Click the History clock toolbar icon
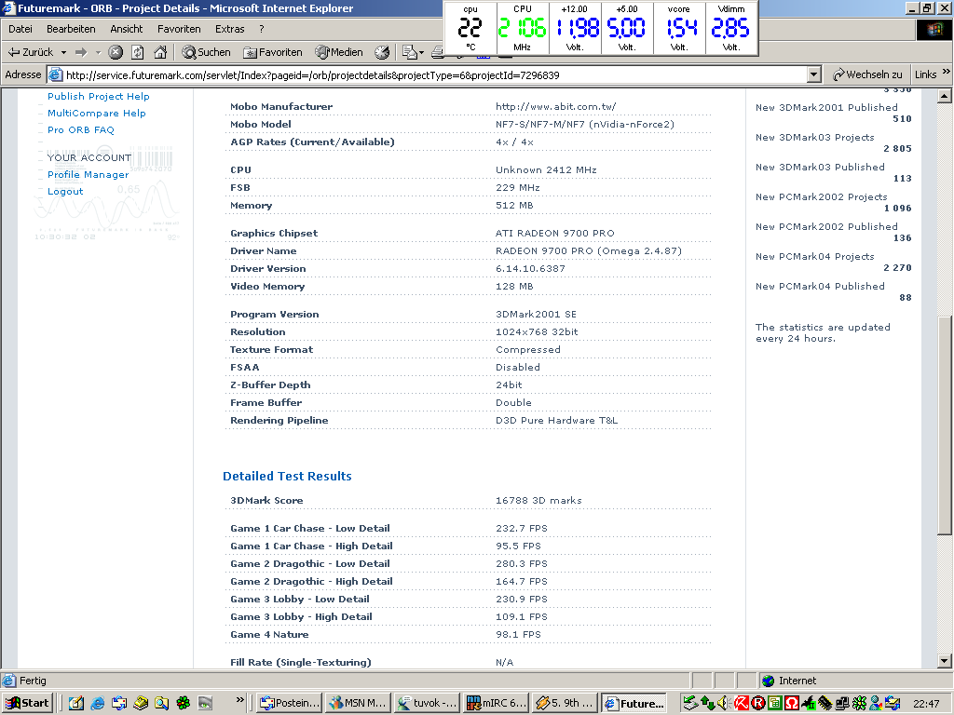 [382, 52]
